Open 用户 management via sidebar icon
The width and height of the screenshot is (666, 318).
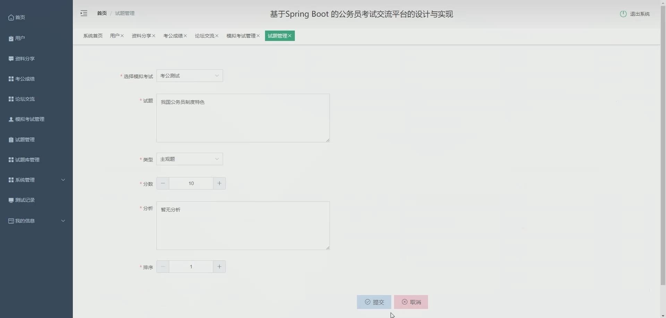(11, 38)
